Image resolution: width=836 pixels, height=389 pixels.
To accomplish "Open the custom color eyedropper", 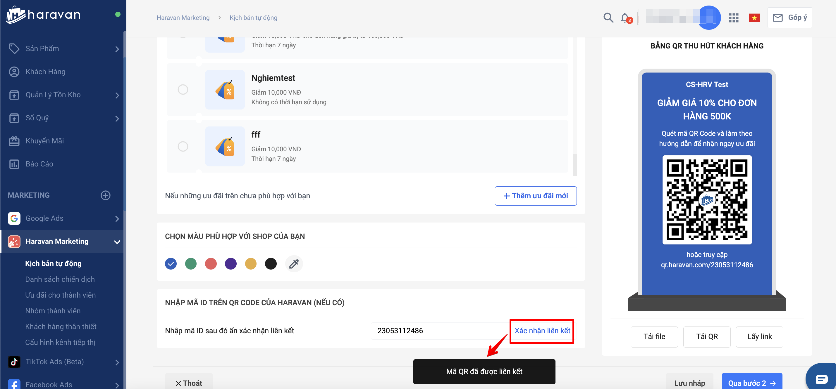I will pyautogui.click(x=294, y=264).
